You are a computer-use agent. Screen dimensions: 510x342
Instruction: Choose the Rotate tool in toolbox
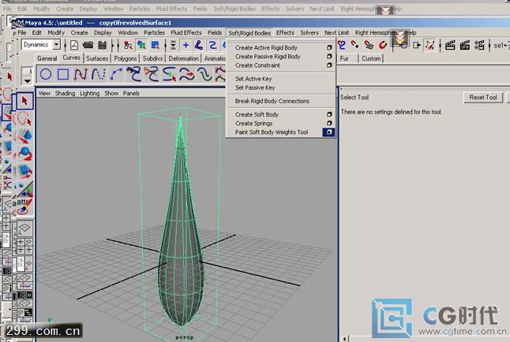pos(24,154)
